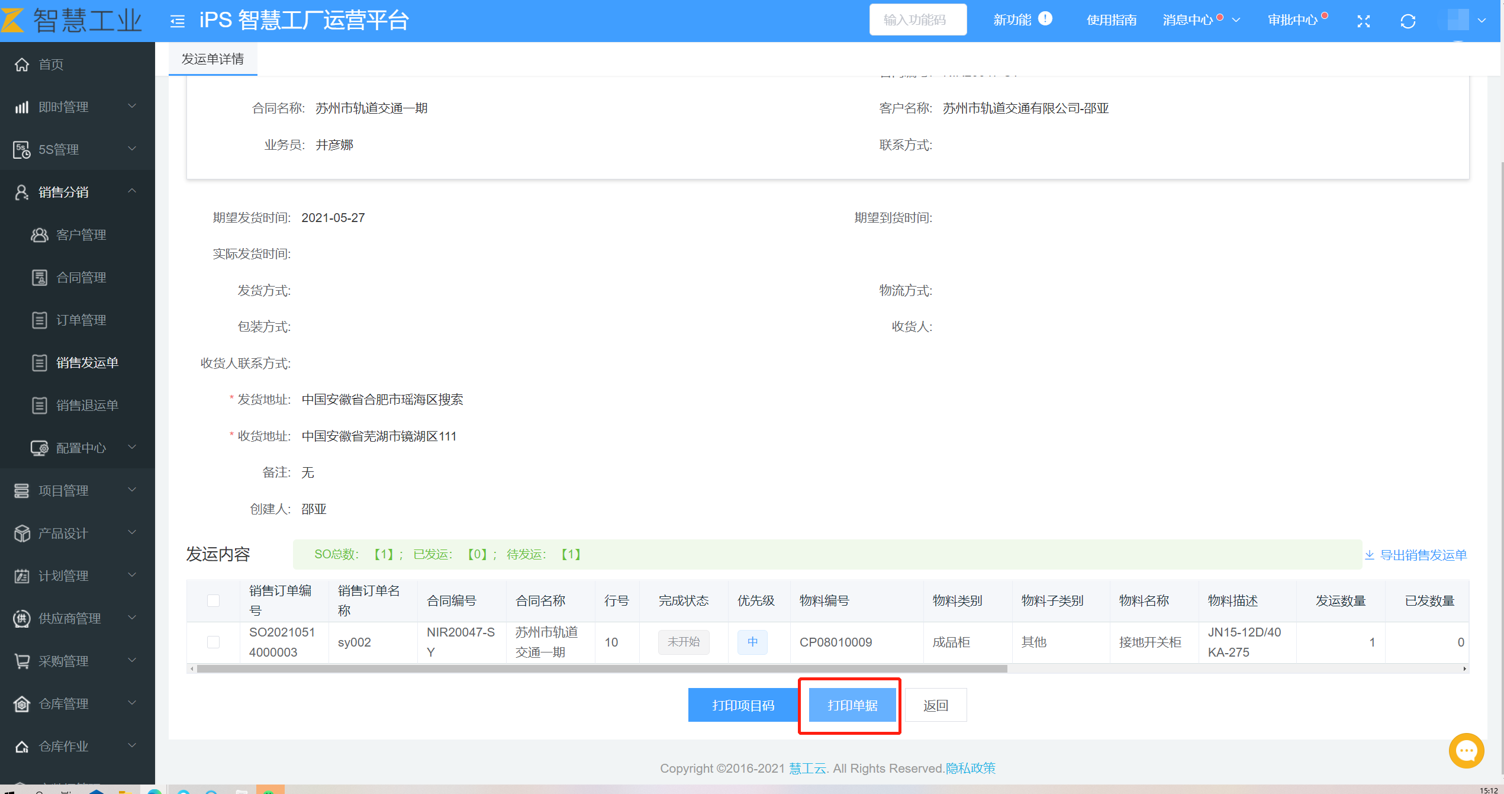Screen dimensions: 1504x794
Task: Open 合同管理 in the sidebar
Action: [81, 277]
